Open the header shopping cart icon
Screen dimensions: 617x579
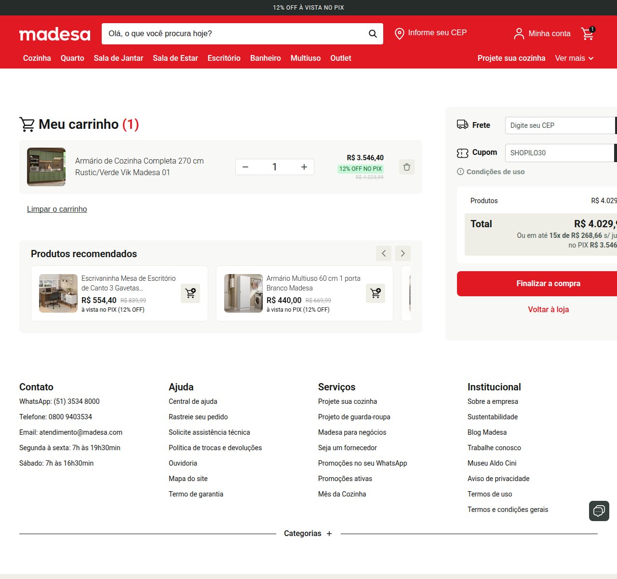588,33
